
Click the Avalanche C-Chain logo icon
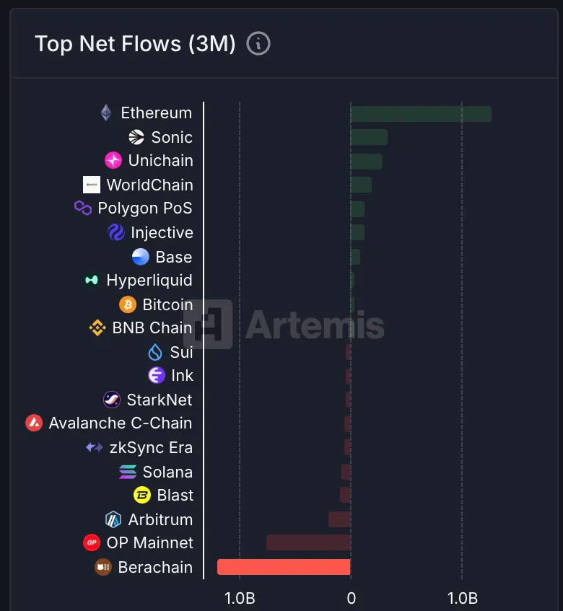[34, 423]
